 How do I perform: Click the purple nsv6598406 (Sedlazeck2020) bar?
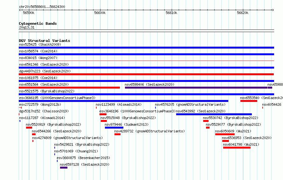coord(196,88)
